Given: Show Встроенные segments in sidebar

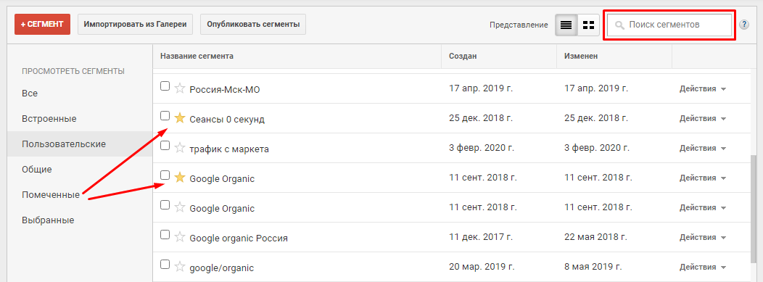Looking at the screenshot, I should click(x=49, y=119).
